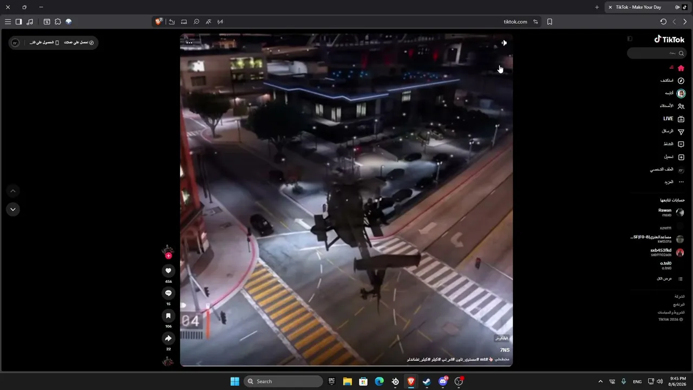
Task: Click the get app phone button
Action: [x=44, y=42]
